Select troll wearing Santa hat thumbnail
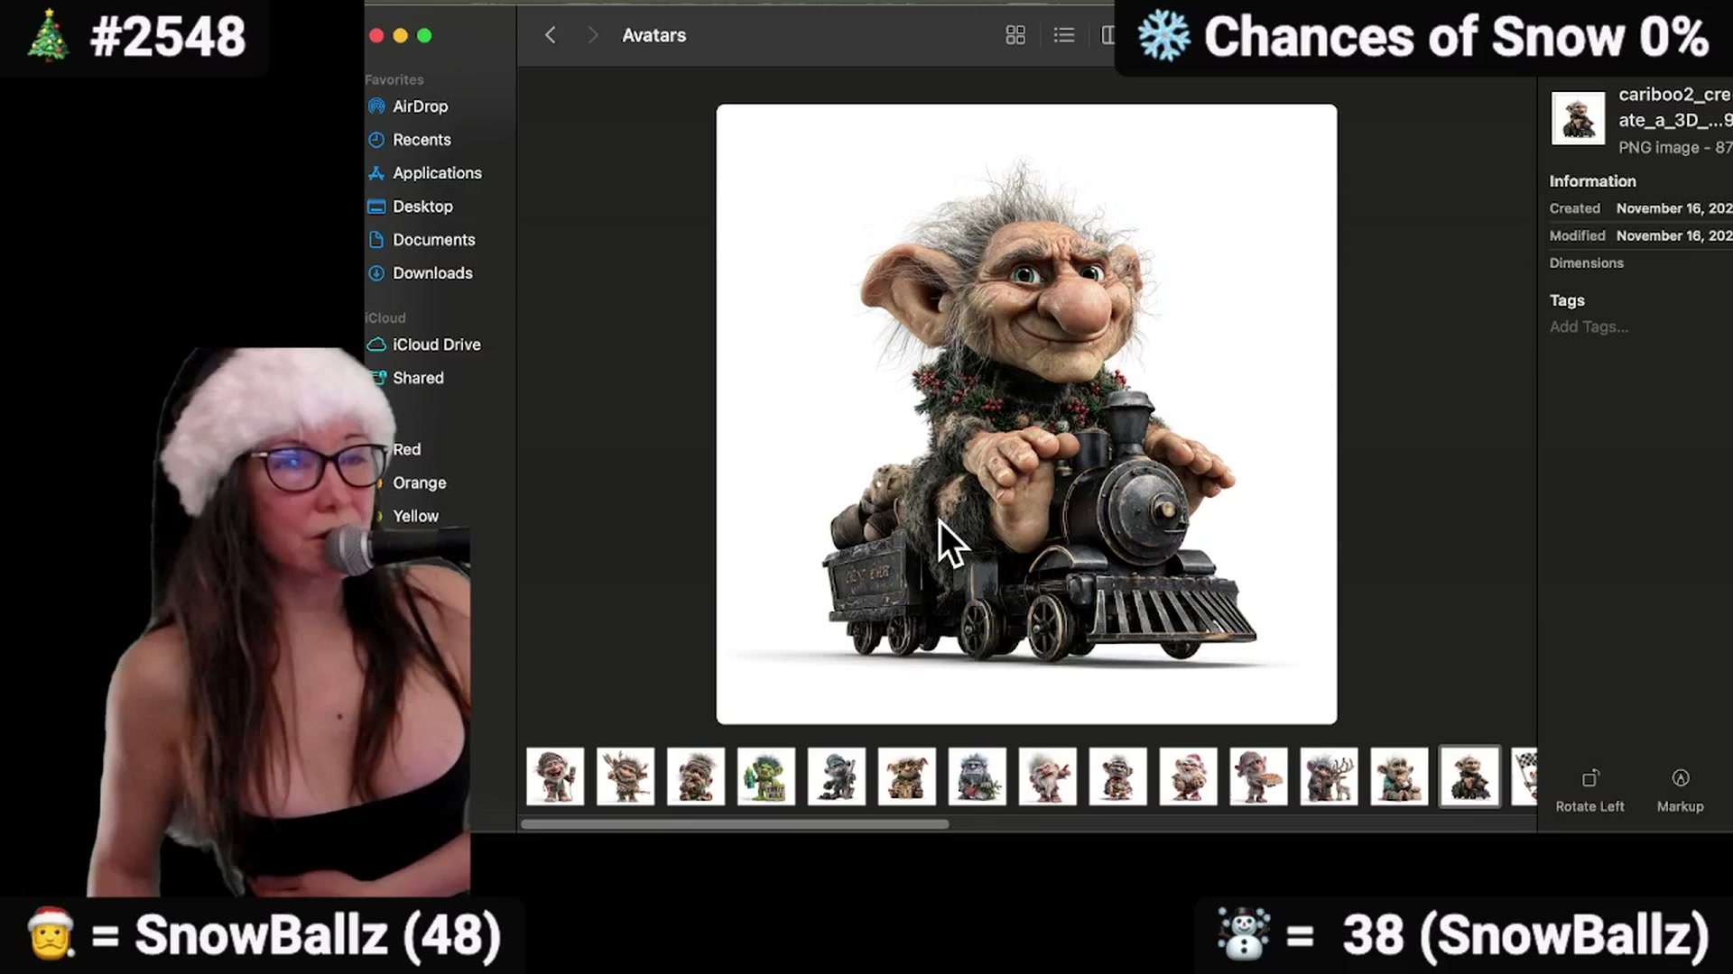This screenshot has height=974, width=1733. coord(1188,776)
